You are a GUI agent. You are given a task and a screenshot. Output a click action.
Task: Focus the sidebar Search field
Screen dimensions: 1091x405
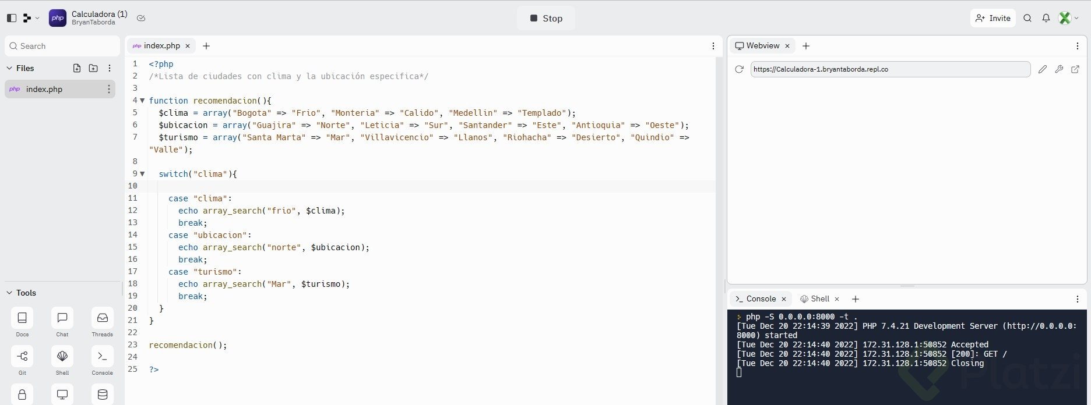point(62,46)
